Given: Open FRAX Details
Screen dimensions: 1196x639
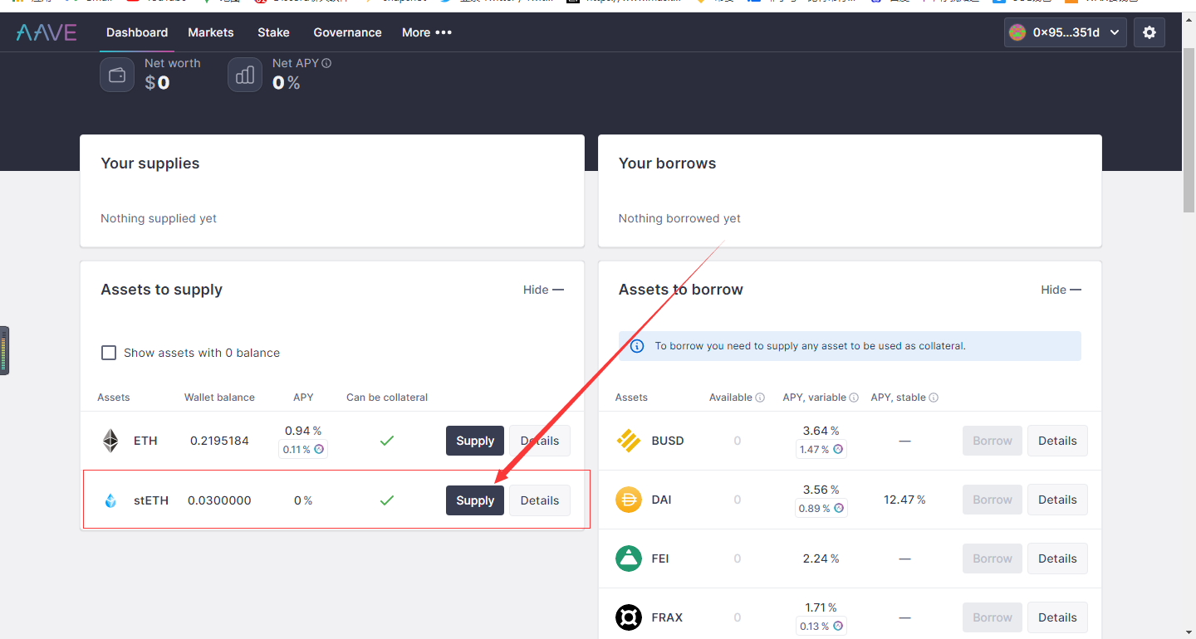Looking at the screenshot, I should [x=1057, y=617].
